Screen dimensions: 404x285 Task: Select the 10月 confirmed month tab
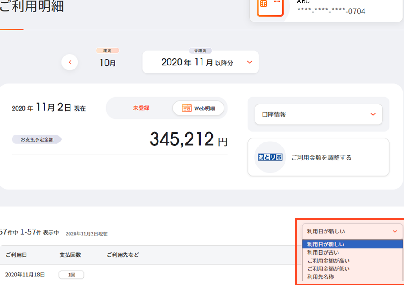point(108,63)
